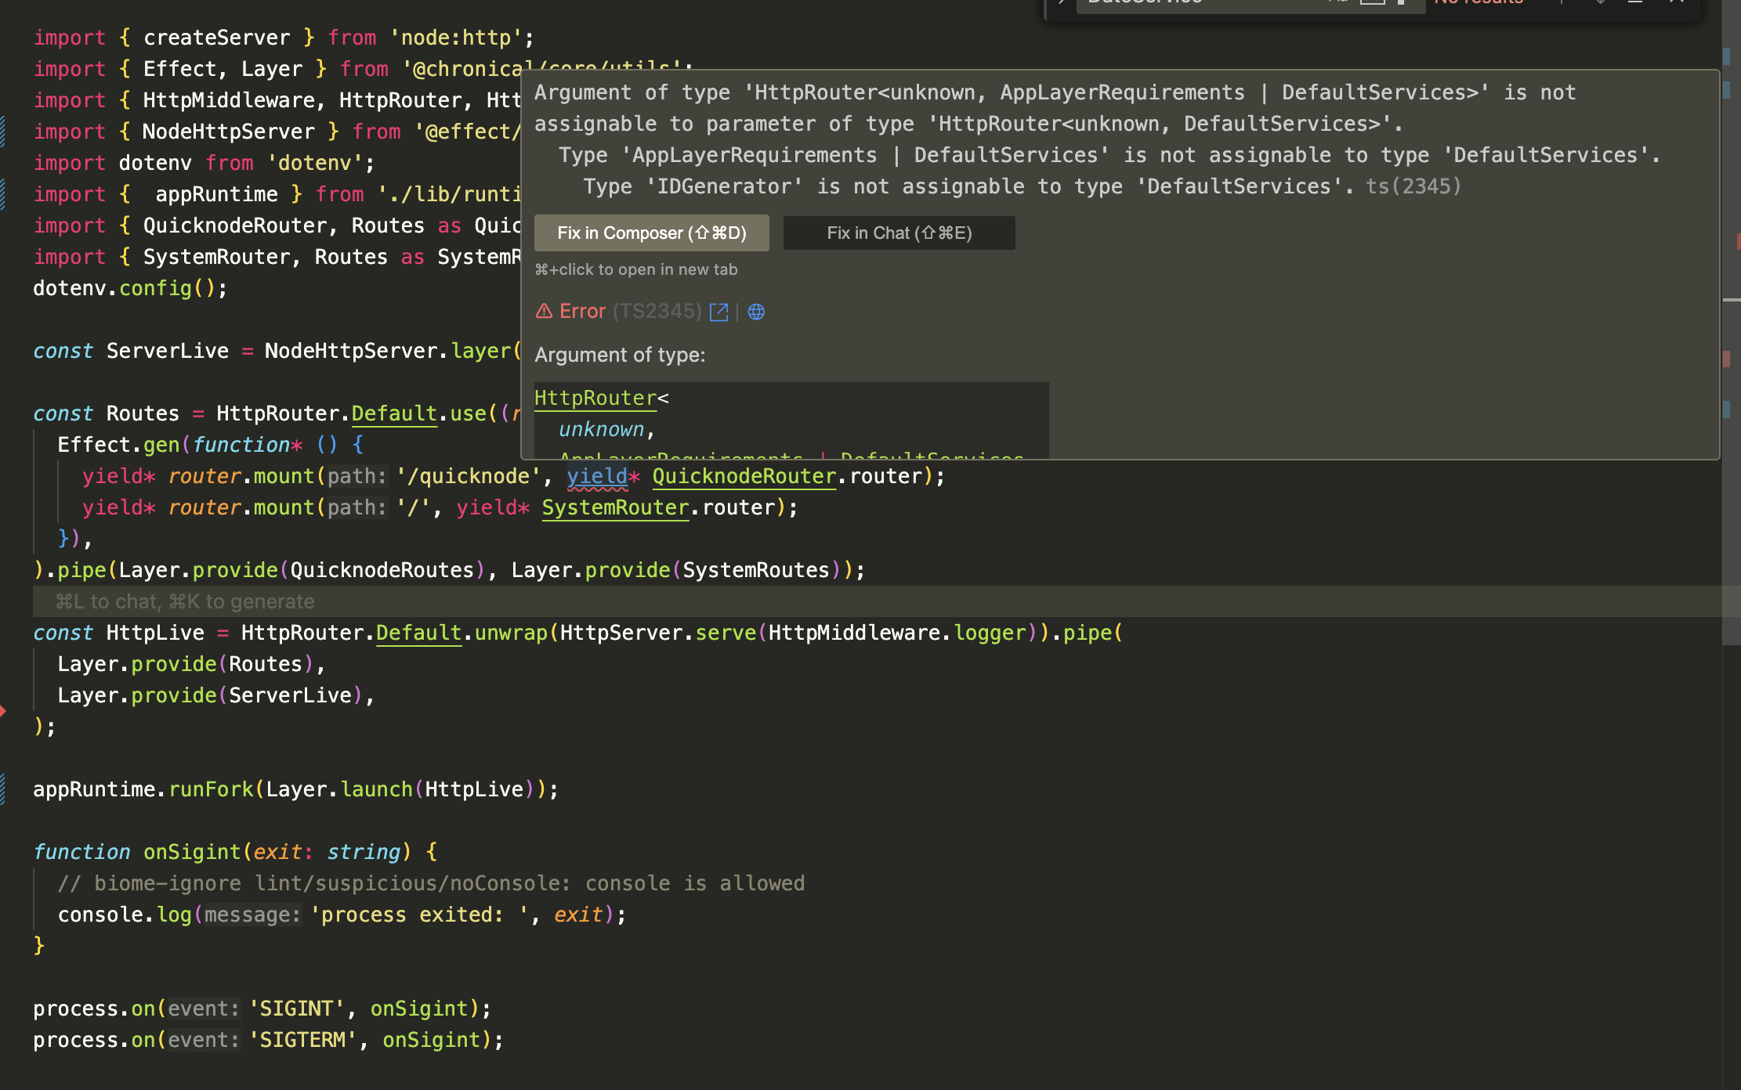
Task: Click the red breakpoint marker in the left gutter
Action: [3, 711]
